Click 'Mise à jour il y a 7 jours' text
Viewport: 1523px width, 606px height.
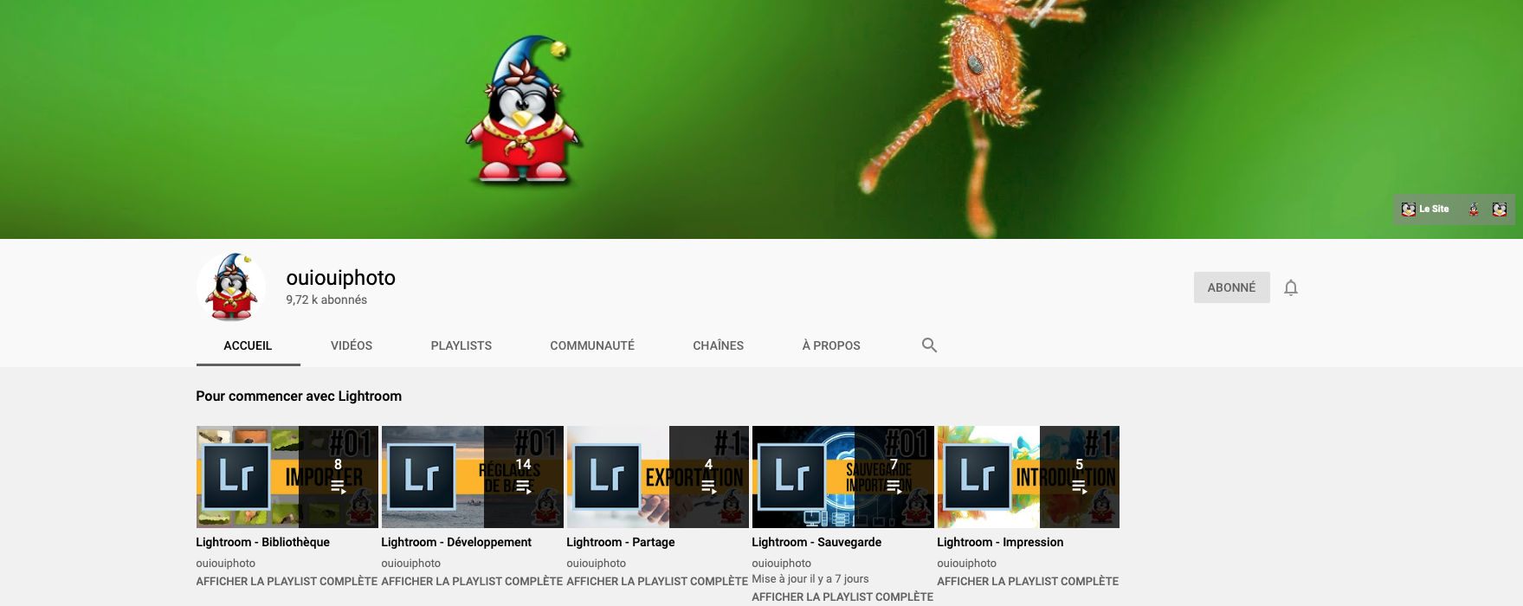click(x=810, y=579)
